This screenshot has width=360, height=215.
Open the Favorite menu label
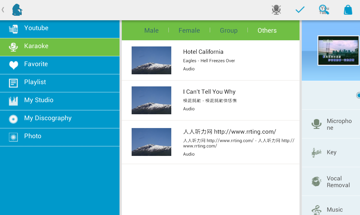36,64
